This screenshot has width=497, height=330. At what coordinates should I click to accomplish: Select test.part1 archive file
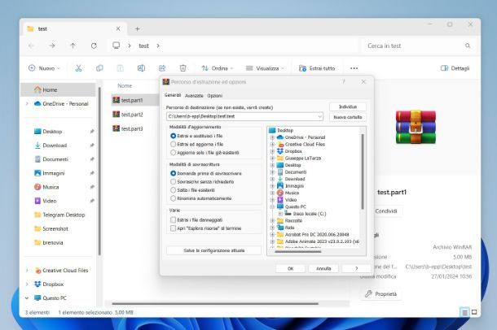coord(132,100)
